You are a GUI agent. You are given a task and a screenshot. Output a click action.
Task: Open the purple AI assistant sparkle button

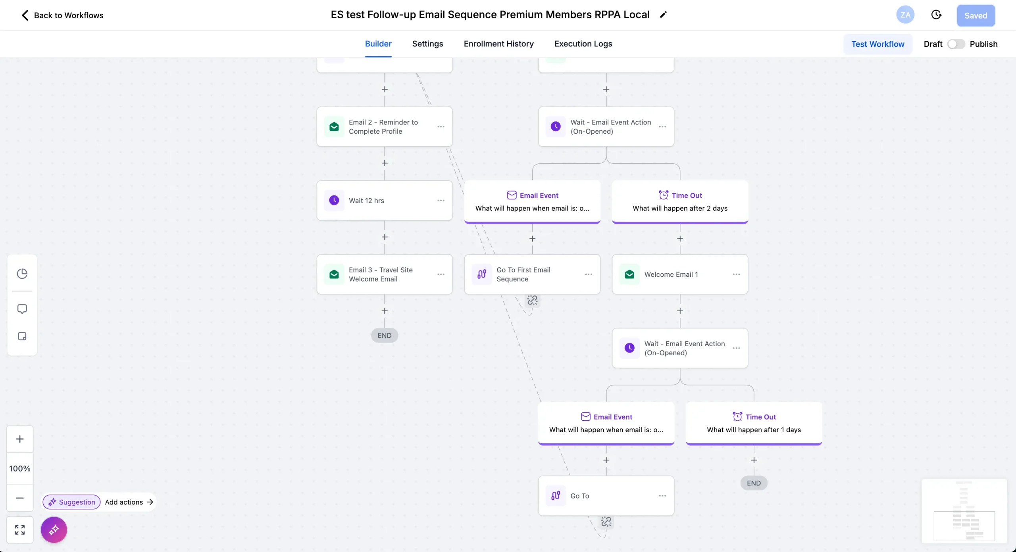(x=54, y=530)
